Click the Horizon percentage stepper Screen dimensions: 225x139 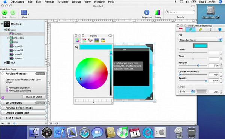[x=221, y=65]
